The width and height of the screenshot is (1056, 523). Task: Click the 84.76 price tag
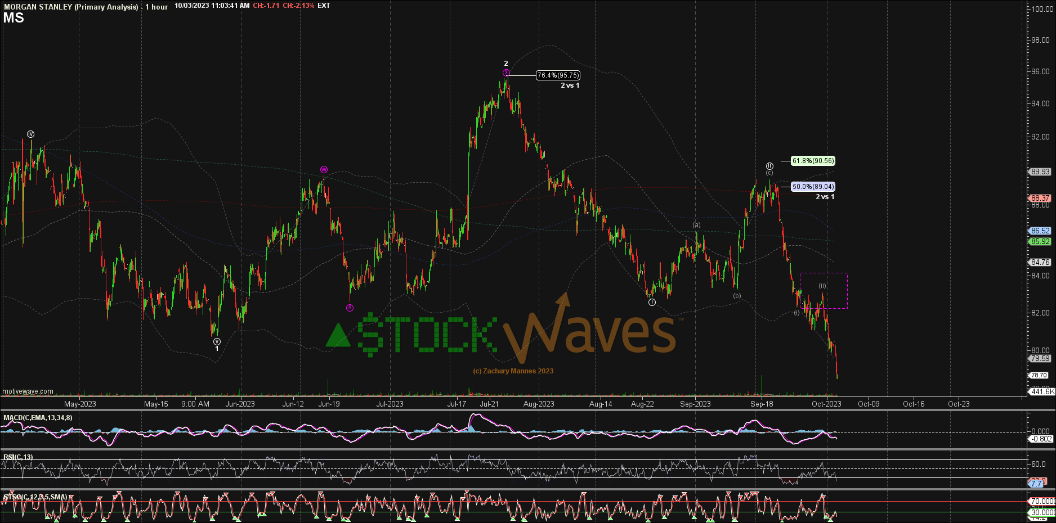coord(1040,263)
